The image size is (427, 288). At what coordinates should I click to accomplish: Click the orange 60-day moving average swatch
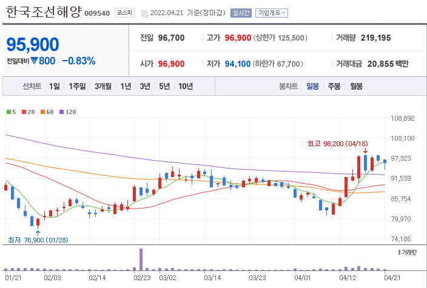tap(42, 112)
